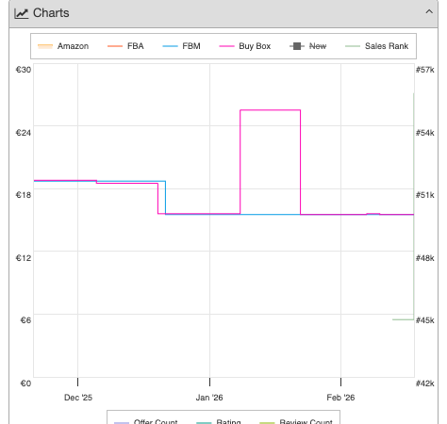Click the #45k rank axis label
Image resolution: width=447 pixels, height=424 pixels.
click(x=425, y=320)
